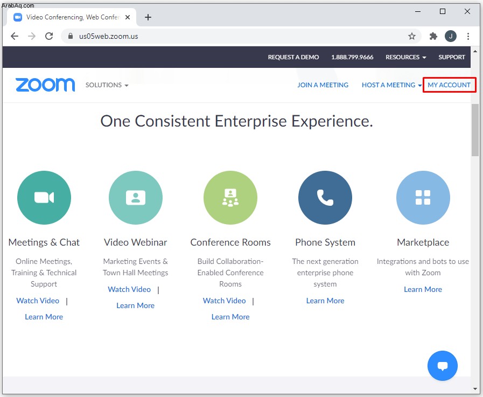Screen dimensions: 483x397
Task: Click the Marketplace heading
Action: [x=423, y=242]
